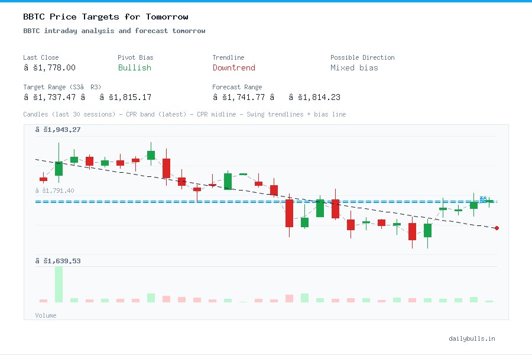The image size is (532, 355).
Task: Click the latest green candle on the right
Action: [x=473, y=205]
